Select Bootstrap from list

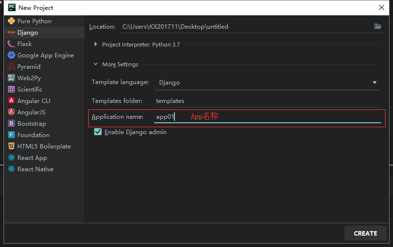44,123
